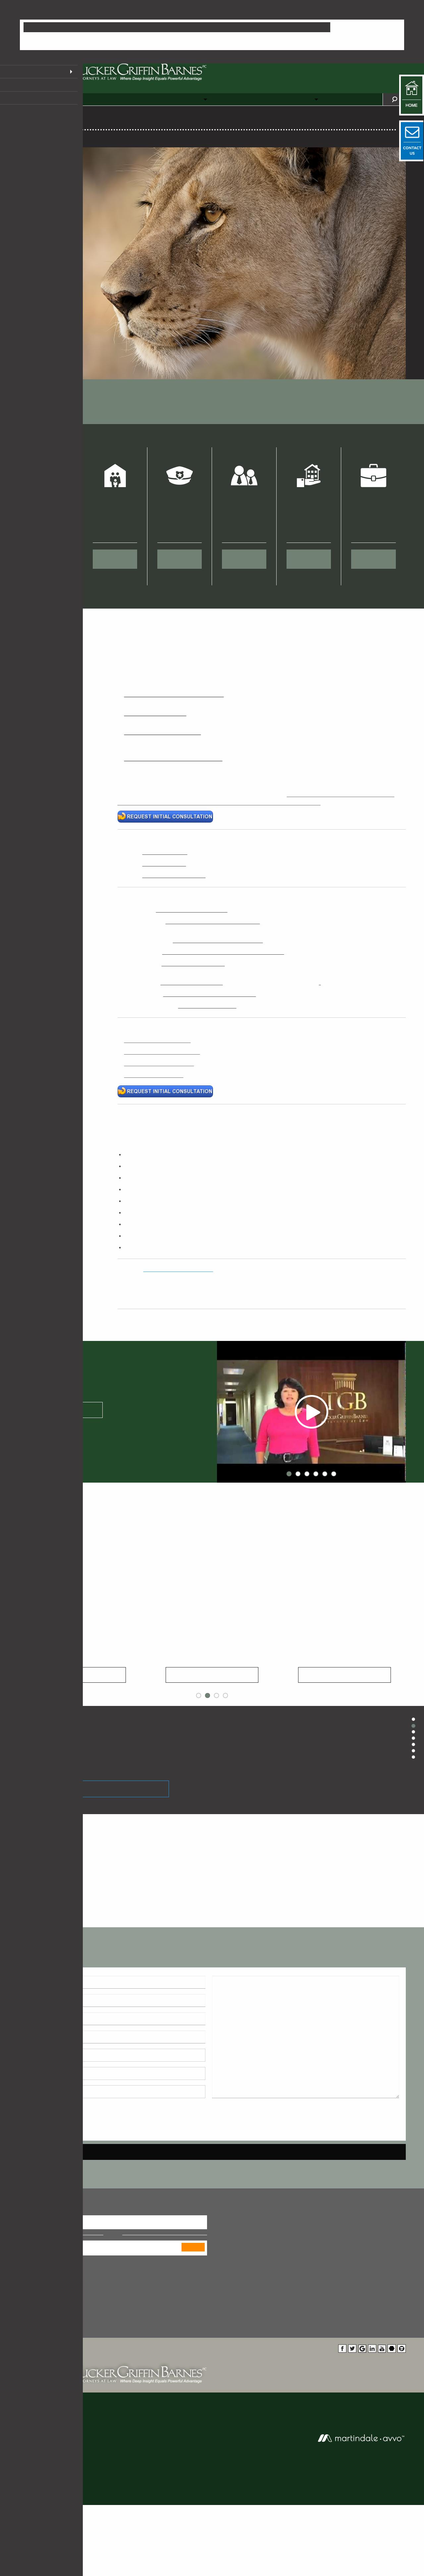Click the Home icon in side panel
The height and width of the screenshot is (2576, 424).
pyautogui.click(x=411, y=93)
